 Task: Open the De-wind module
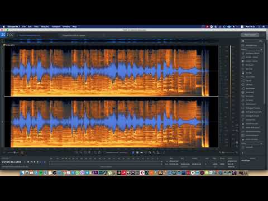(x=252, y=100)
